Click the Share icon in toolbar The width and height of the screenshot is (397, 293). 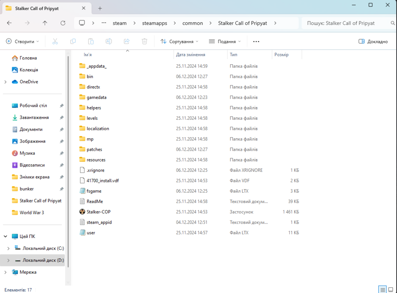click(x=127, y=41)
